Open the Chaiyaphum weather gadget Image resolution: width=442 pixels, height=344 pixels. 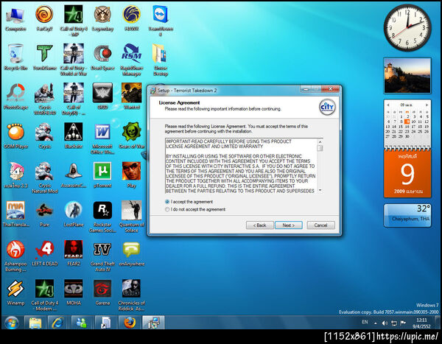point(407,215)
